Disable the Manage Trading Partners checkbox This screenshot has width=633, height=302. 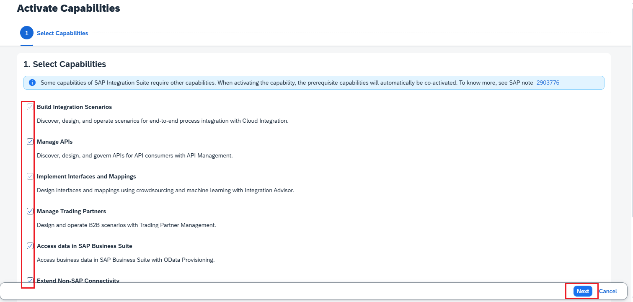(30, 211)
